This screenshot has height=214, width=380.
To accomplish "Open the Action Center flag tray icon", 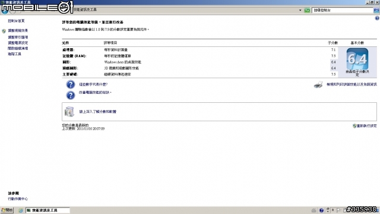I will pos(339,210).
